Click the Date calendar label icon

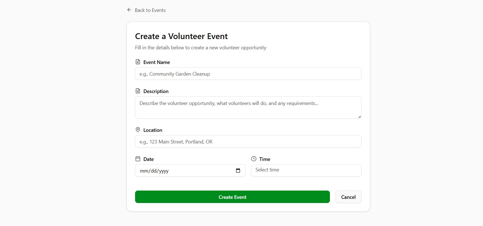pos(138,159)
